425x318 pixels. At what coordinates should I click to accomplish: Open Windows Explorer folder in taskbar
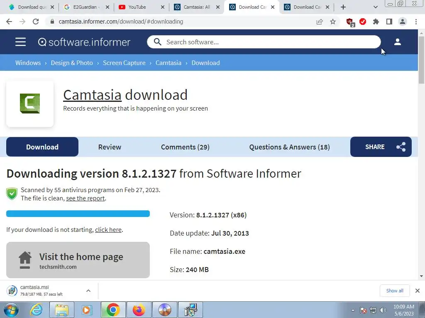pyautogui.click(x=62, y=310)
